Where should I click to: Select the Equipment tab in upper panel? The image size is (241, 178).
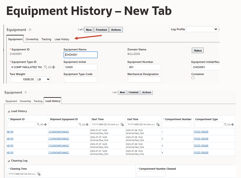[15, 39]
